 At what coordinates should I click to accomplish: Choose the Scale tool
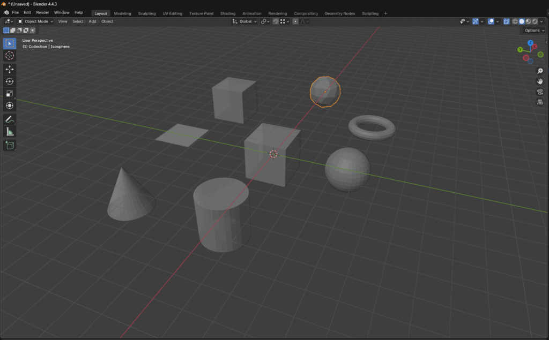10,93
